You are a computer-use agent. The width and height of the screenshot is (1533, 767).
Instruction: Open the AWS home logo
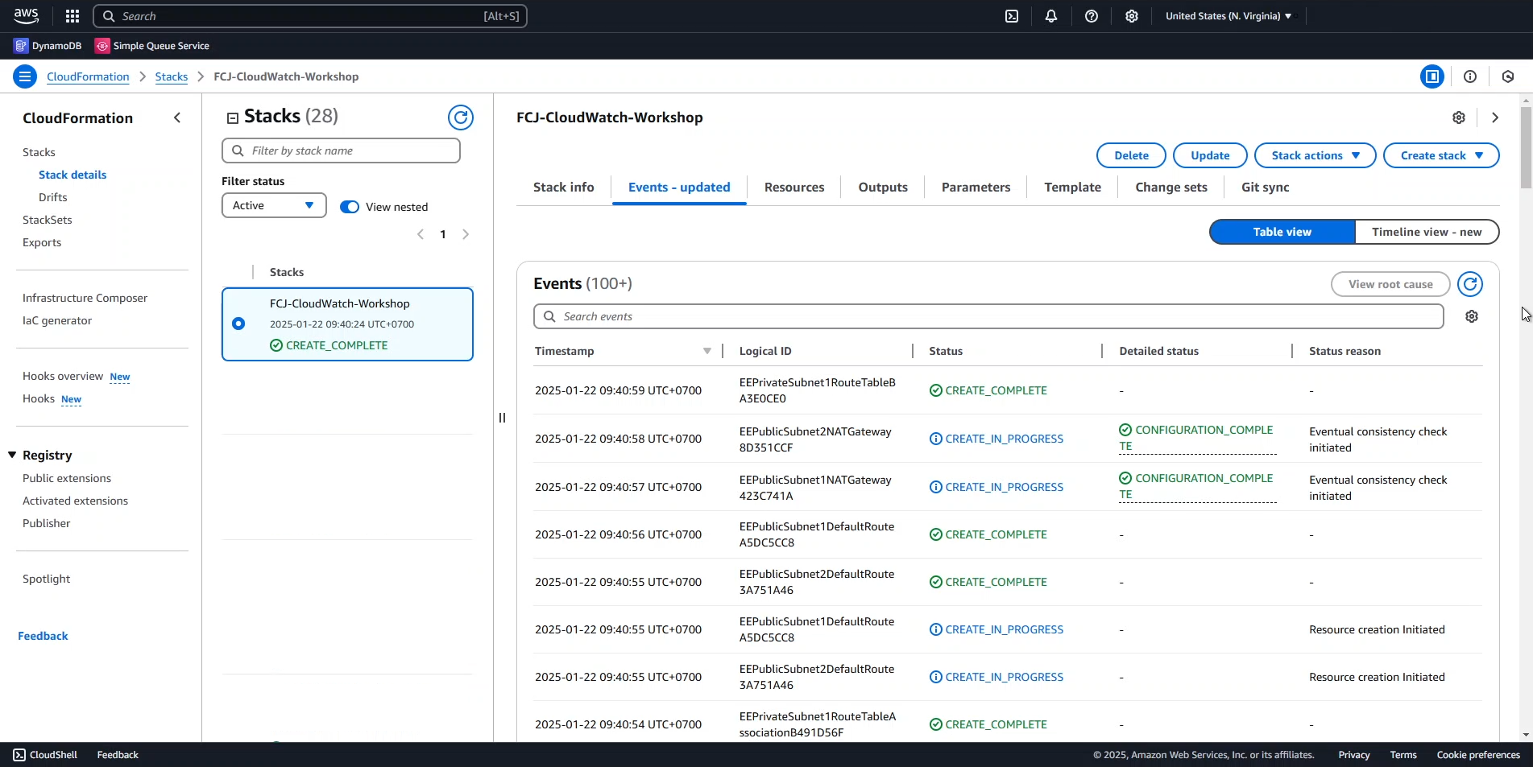(26, 16)
